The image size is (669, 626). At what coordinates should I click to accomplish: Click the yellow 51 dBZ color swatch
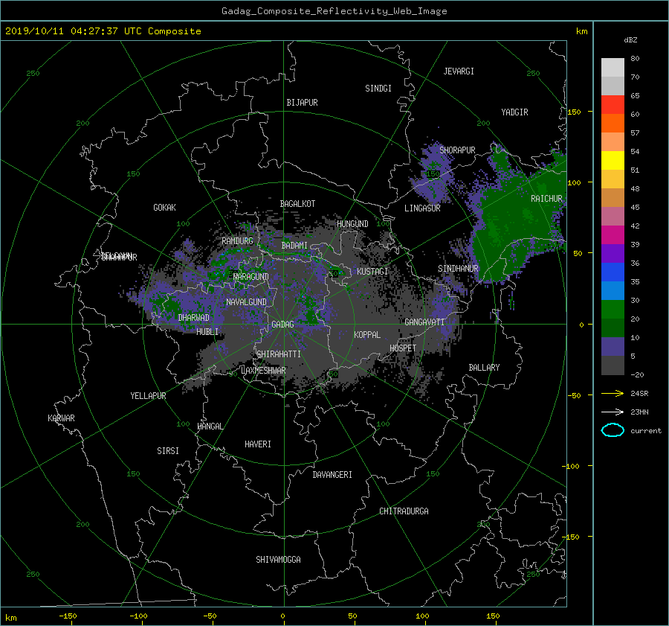click(x=613, y=160)
